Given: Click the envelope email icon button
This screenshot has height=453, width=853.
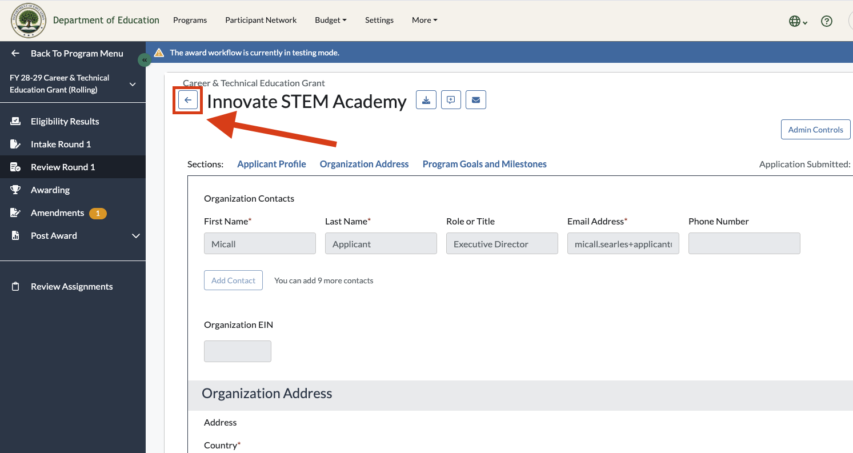Looking at the screenshot, I should point(476,100).
